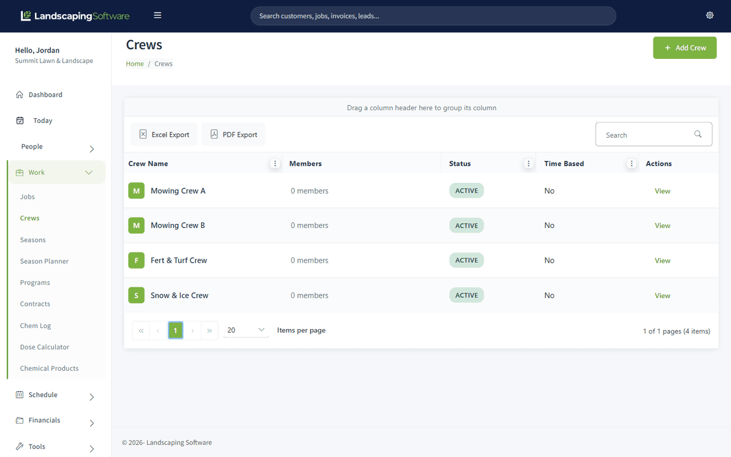Click the Excel Export button
Viewport: 731px width, 457px height.
point(164,134)
